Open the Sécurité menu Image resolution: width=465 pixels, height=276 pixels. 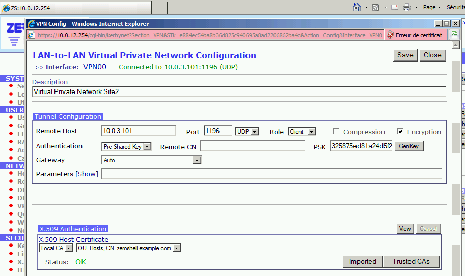[455, 7]
